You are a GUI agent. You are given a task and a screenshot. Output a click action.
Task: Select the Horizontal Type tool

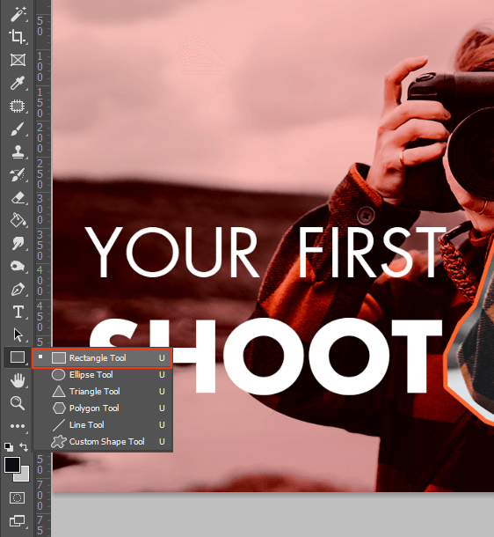tap(18, 313)
